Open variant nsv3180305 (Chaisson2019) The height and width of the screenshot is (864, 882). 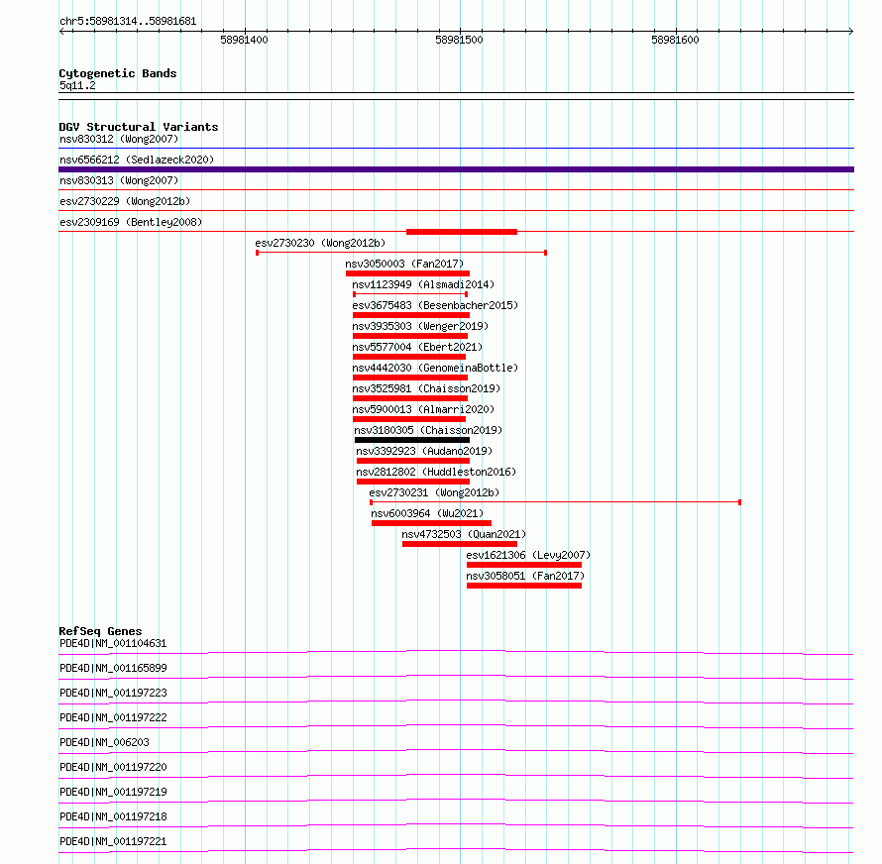click(x=428, y=430)
